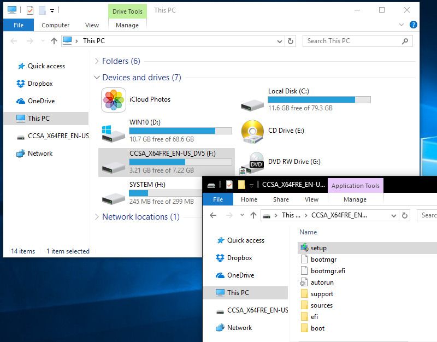This screenshot has width=437, height=342.
Task: Expand the ribbon in This PC window
Action: tap(401, 25)
